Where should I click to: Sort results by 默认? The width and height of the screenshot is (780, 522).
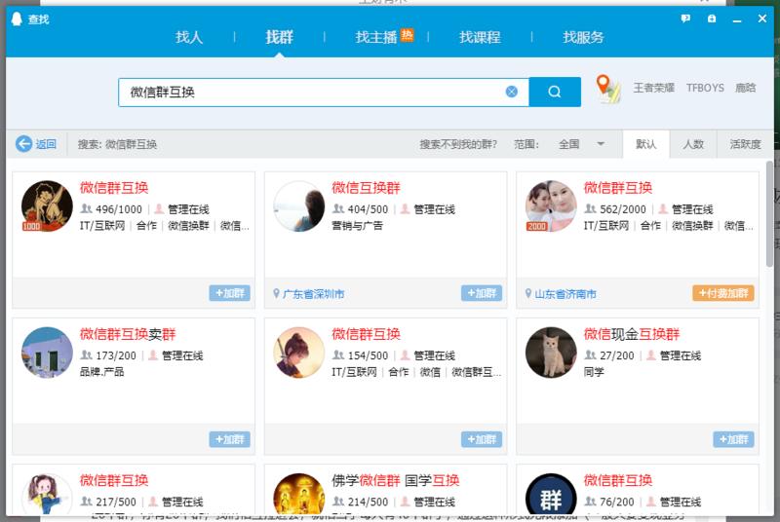click(x=645, y=144)
